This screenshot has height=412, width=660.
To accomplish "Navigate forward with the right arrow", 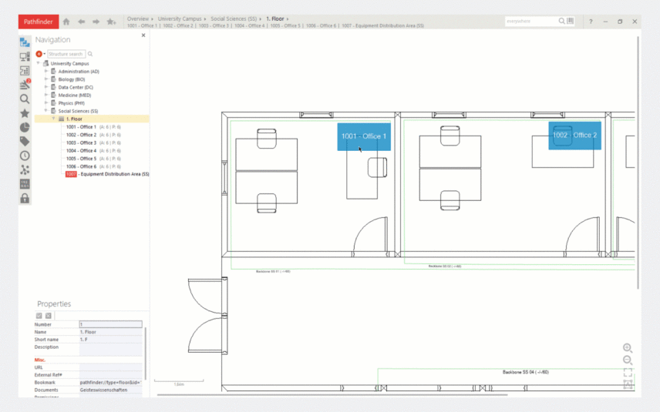I will [x=96, y=22].
